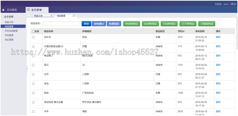Delete the 找女友 row
The height and width of the screenshot is (116, 238).
tap(218, 37)
